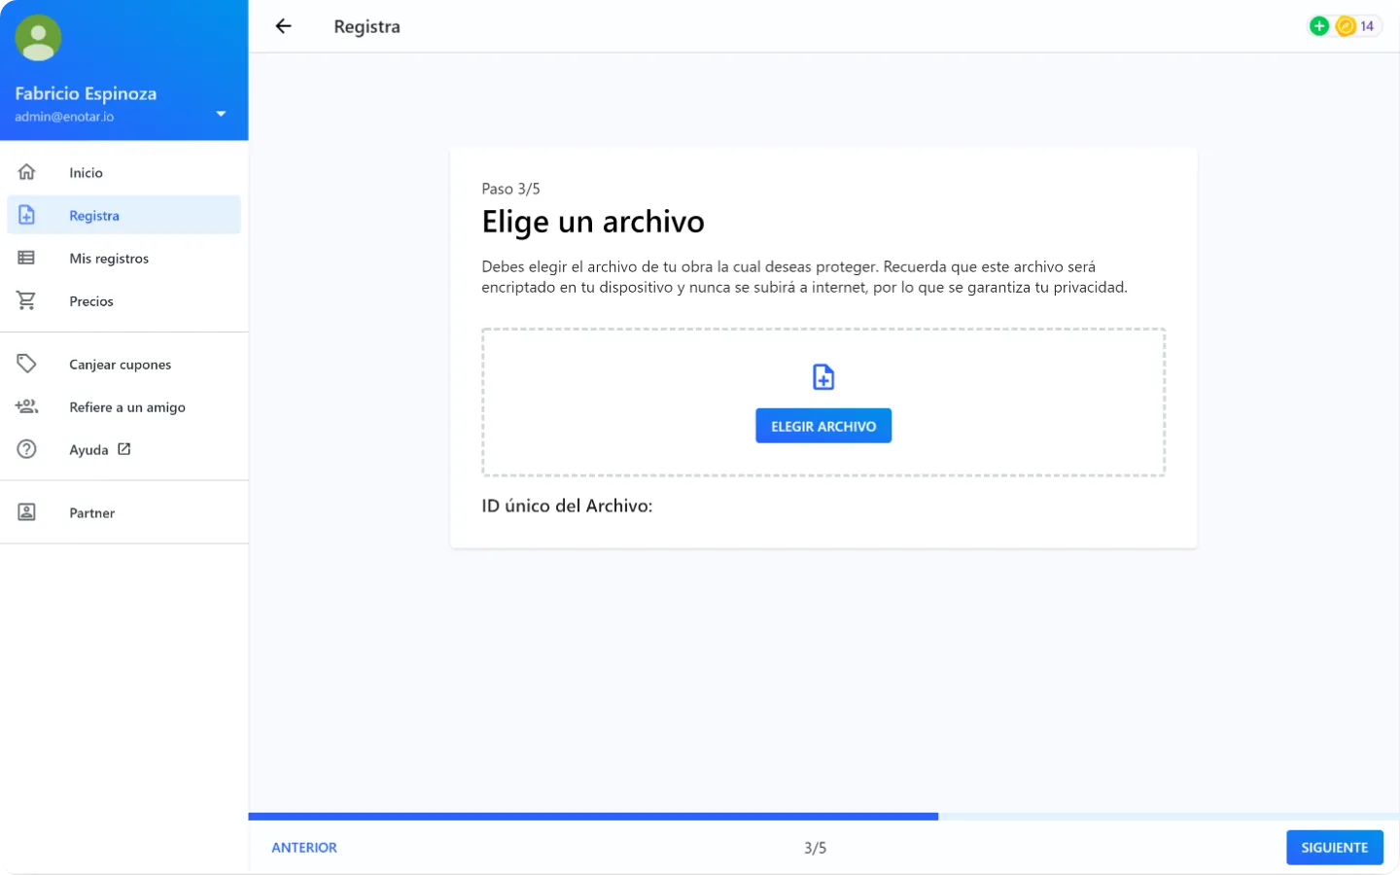Open help using the question mark icon
The image size is (1400, 875).
click(x=26, y=449)
